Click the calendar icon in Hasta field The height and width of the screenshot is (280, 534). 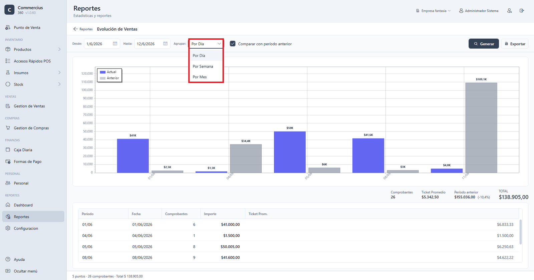[165, 44]
